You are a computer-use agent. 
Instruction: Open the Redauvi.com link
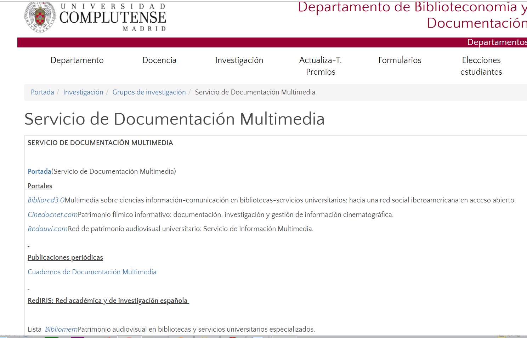coord(48,229)
